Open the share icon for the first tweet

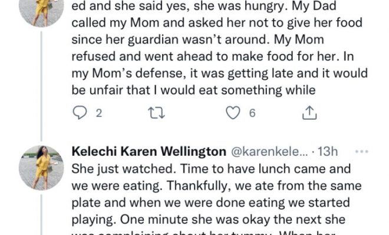click(x=308, y=113)
